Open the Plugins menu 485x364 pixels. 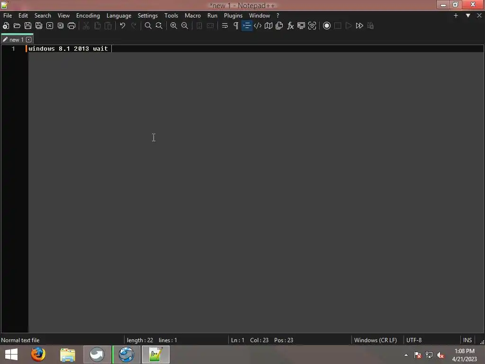233,16
